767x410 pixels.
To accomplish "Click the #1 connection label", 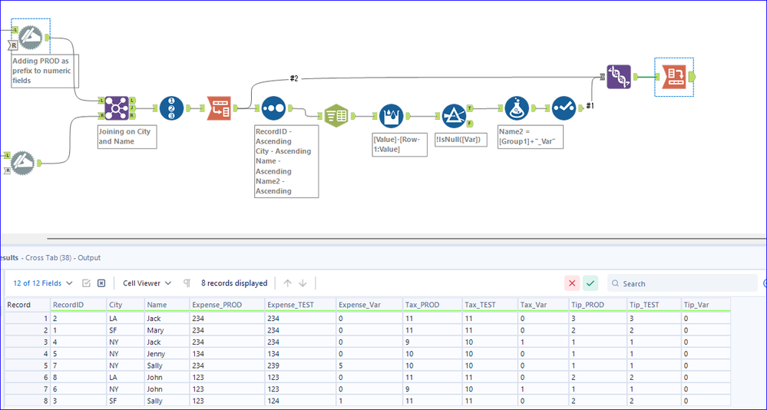I will (x=590, y=105).
